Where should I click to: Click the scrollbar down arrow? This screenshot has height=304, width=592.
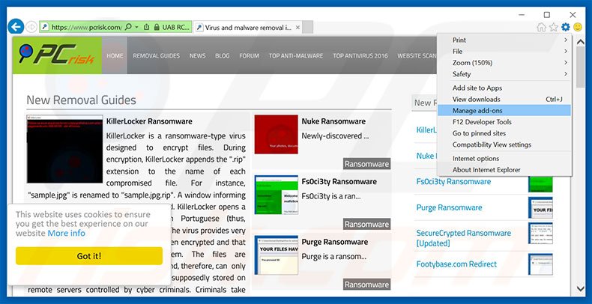coord(581,289)
